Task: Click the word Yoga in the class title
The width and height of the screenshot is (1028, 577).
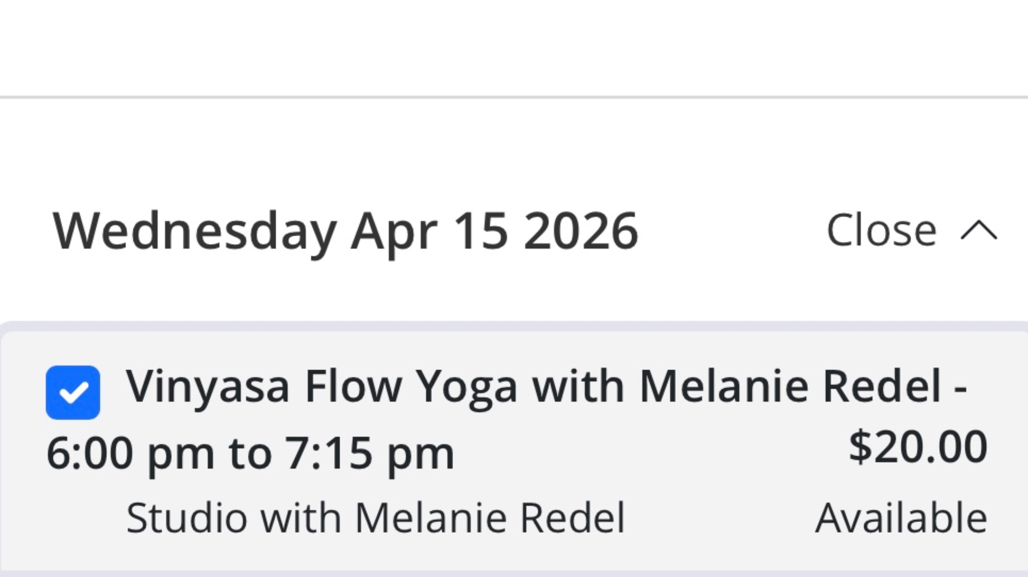Action: click(467, 387)
